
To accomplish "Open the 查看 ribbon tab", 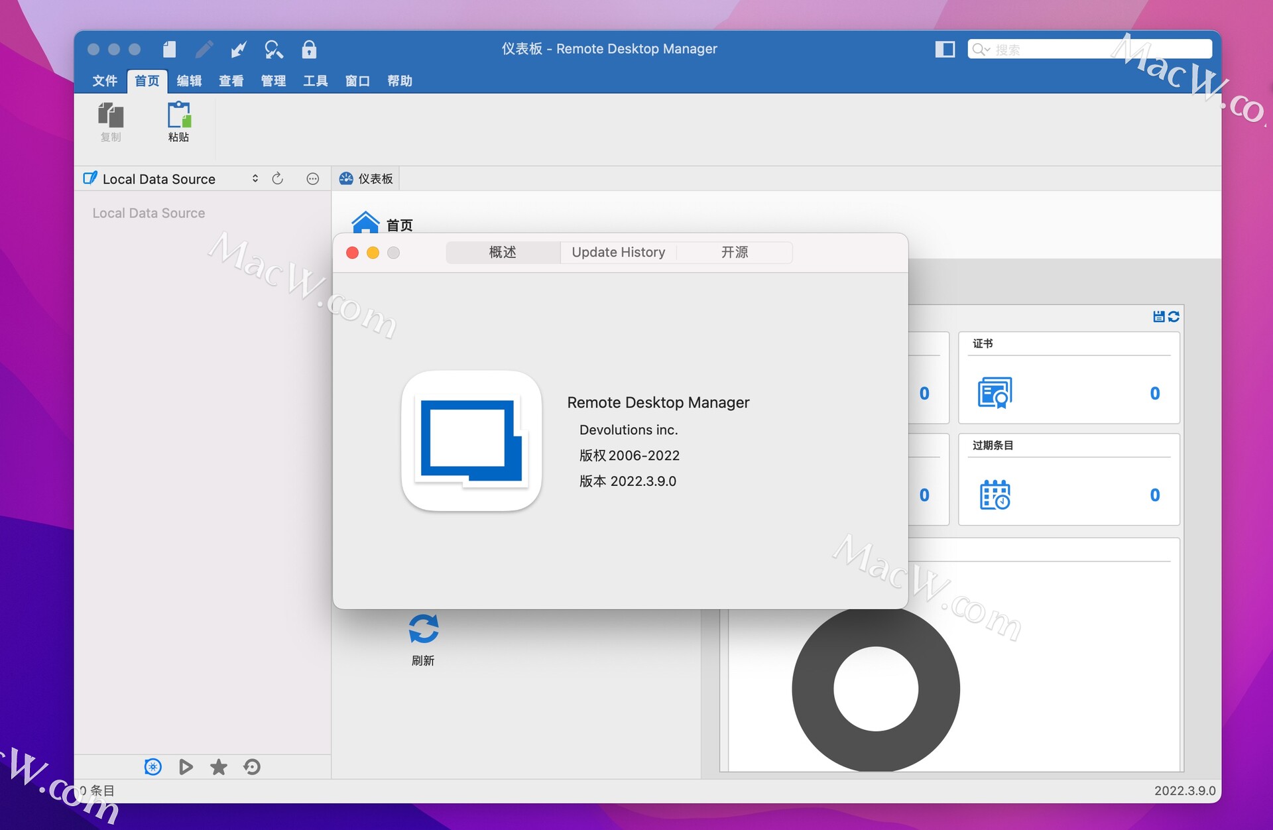I will tap(231, 81).
